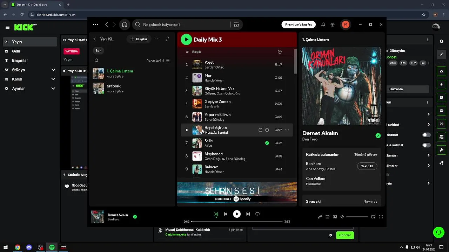This screenshot has height=252, width=449.
Task: Expand the library panel arrows icon
Action: (167, 39)
